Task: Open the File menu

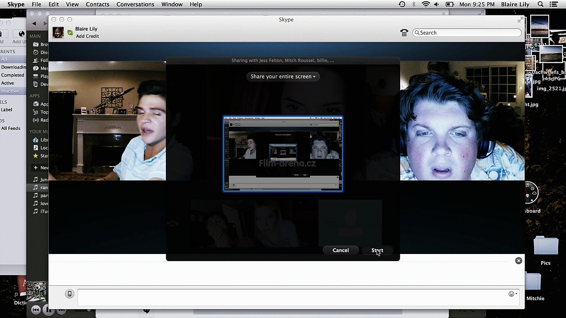Action: 36,4
